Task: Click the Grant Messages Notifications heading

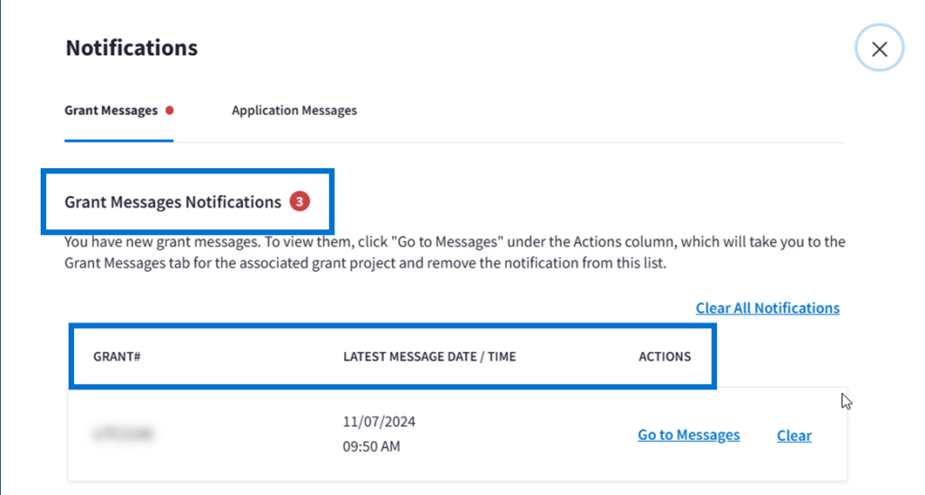Action: tap(173, 201)
